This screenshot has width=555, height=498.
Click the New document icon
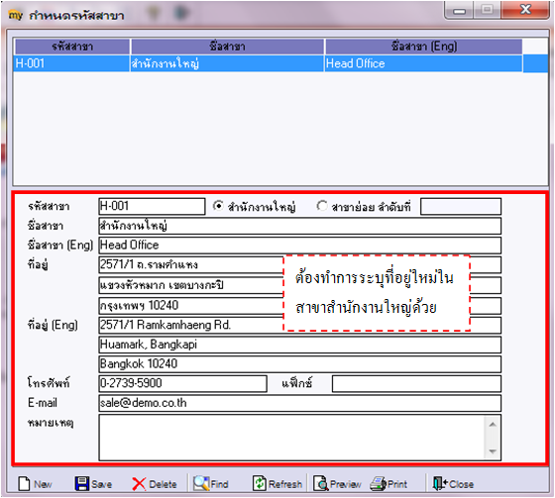click(x=24, y=483)
